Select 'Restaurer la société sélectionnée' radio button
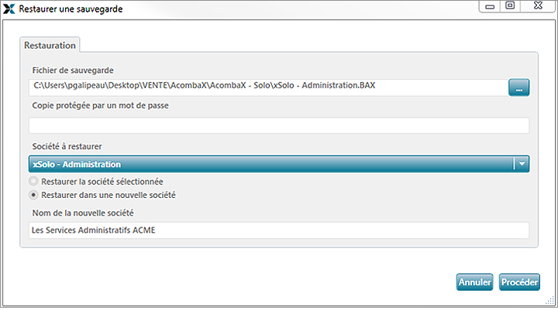 [33, 182]
